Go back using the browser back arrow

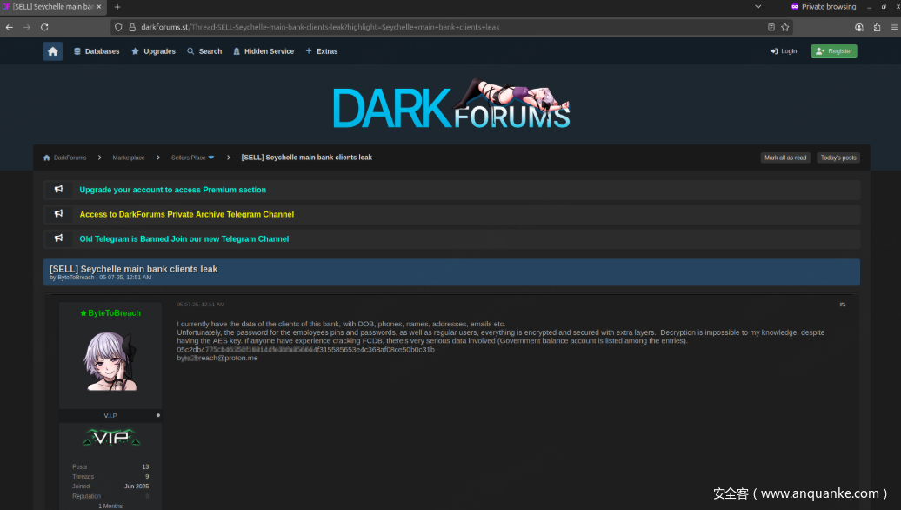coord(10,27)
